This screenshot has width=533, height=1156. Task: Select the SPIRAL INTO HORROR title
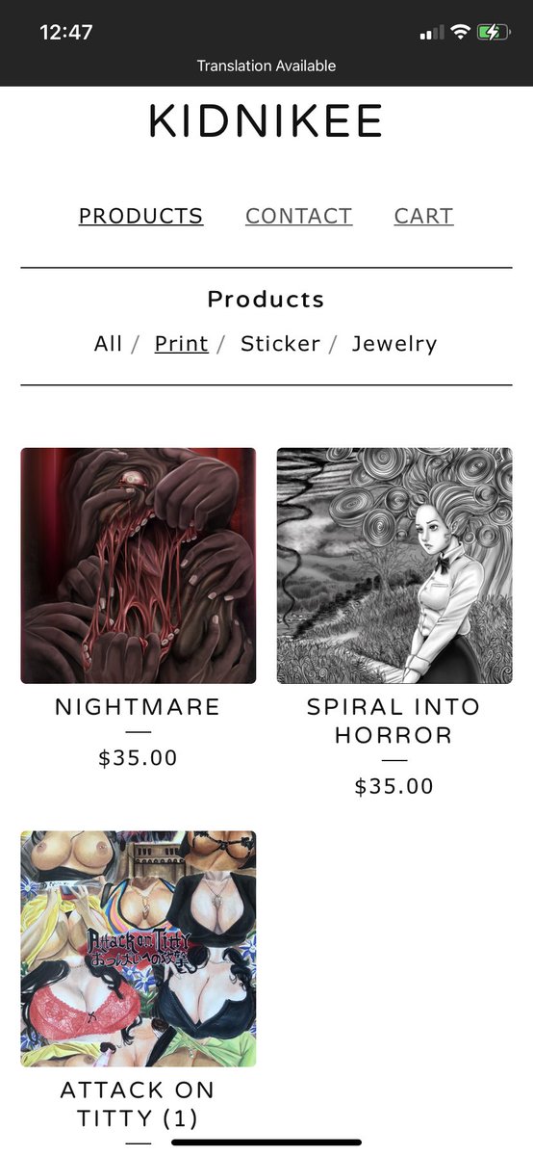coord(393,721)
